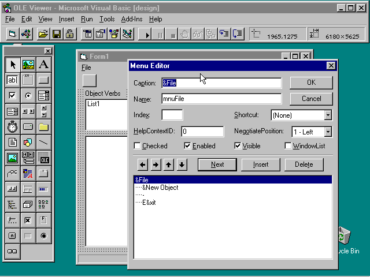Pick the Pointer arrow tool in toolbox
This screenshot has height=277, width=370.
(x=12, y=65)
